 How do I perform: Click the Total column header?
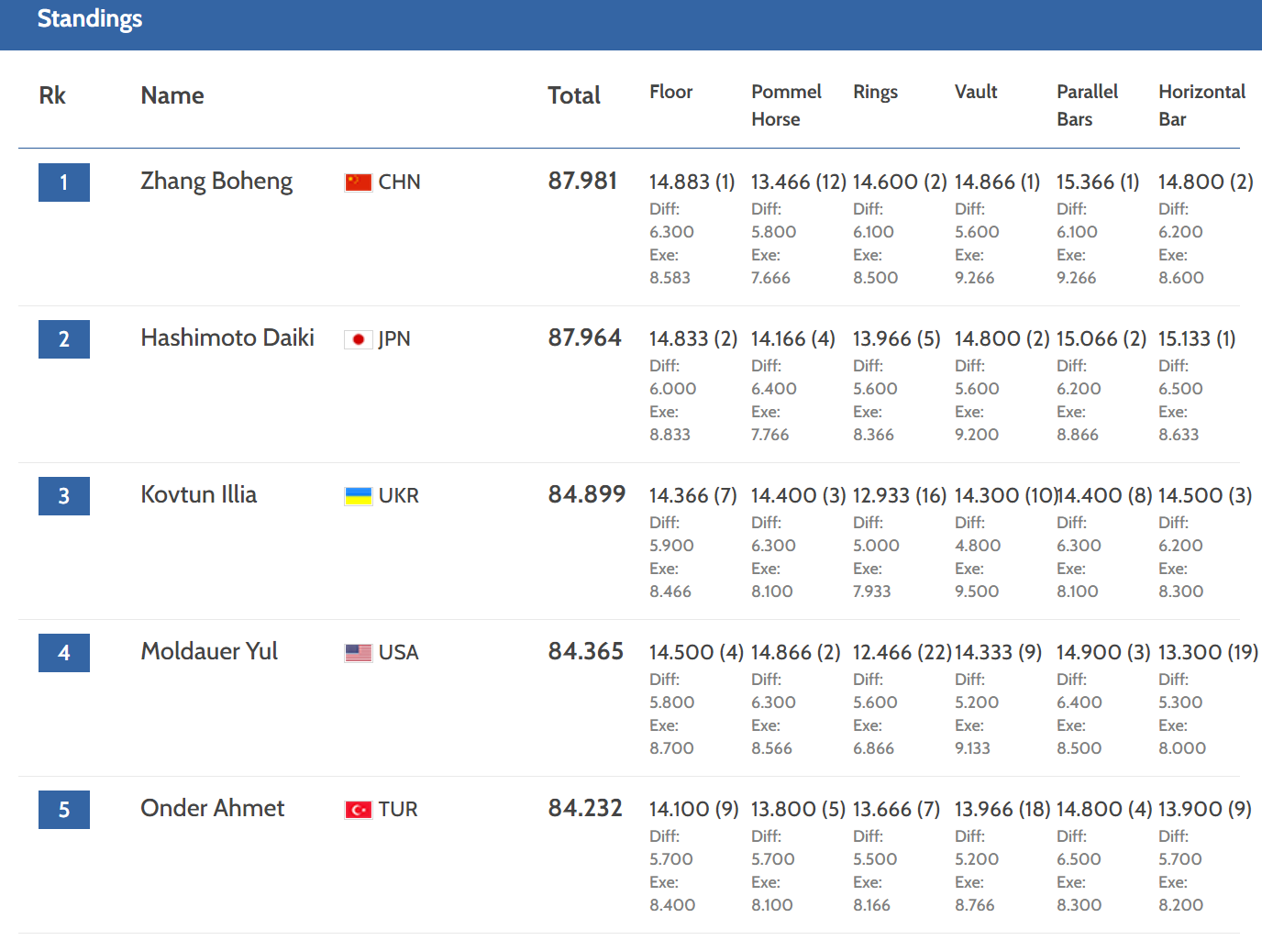point(574,95)
